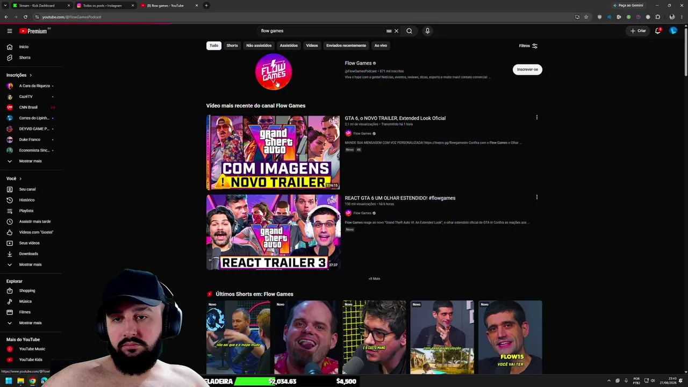This screenshot has height=387, width=688.
Task: Go to YouTube Premium home logo
Action: pos(34,31)
